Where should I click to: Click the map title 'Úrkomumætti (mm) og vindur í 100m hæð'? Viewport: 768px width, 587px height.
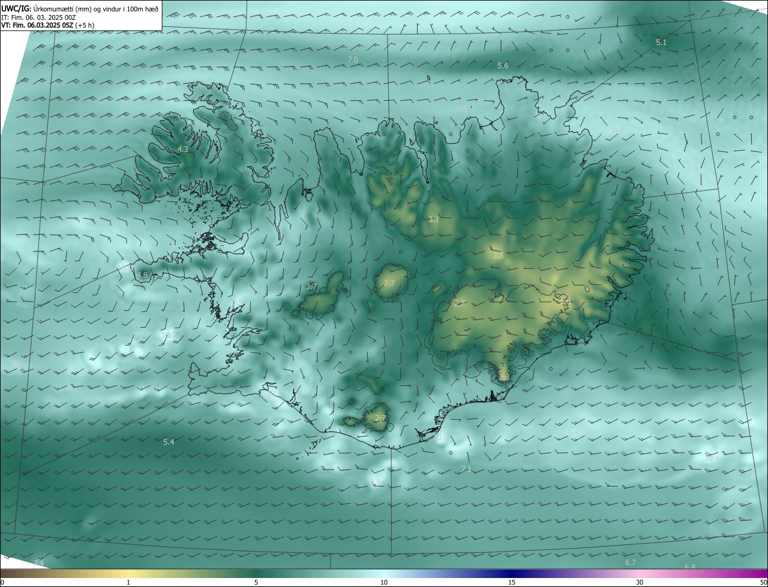pyautogui.click(x=96, y=8)
